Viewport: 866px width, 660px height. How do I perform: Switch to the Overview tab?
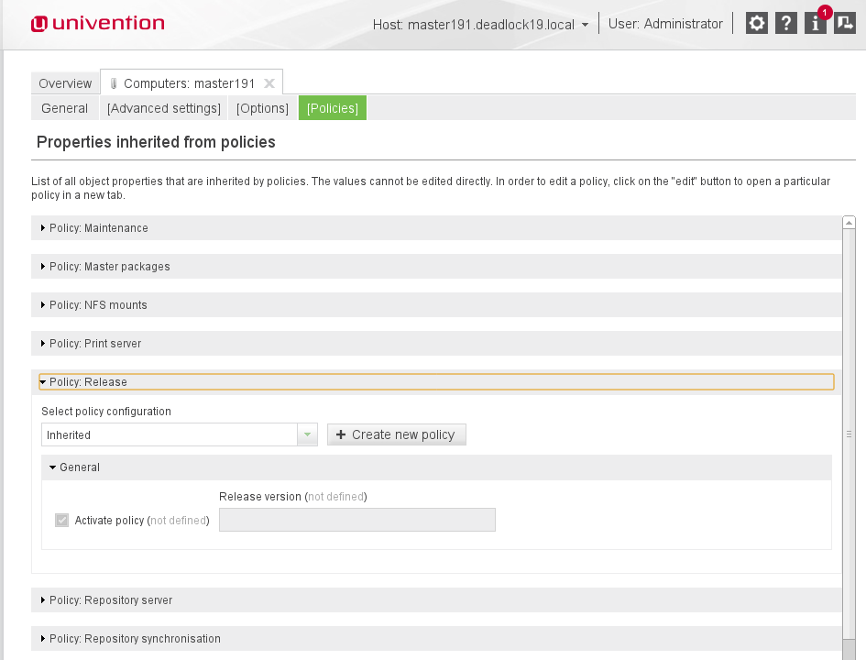tap(65, 83)
